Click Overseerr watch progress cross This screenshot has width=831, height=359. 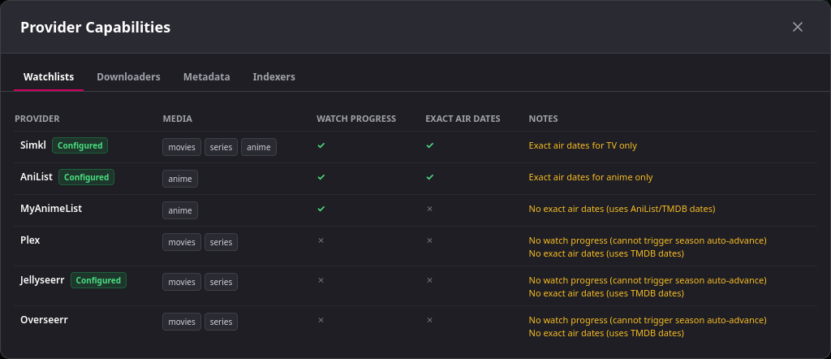pos(321,320)
